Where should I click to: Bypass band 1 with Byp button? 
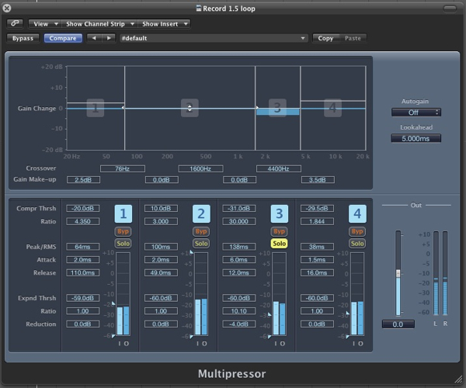pos(123,231)
